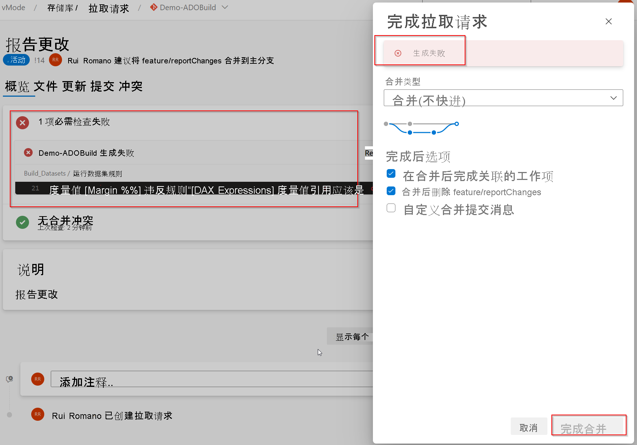Open the 合并类型 dropdown showing 合并(不快进)
This screenshot has width=637, height=445.
point(503,98)
